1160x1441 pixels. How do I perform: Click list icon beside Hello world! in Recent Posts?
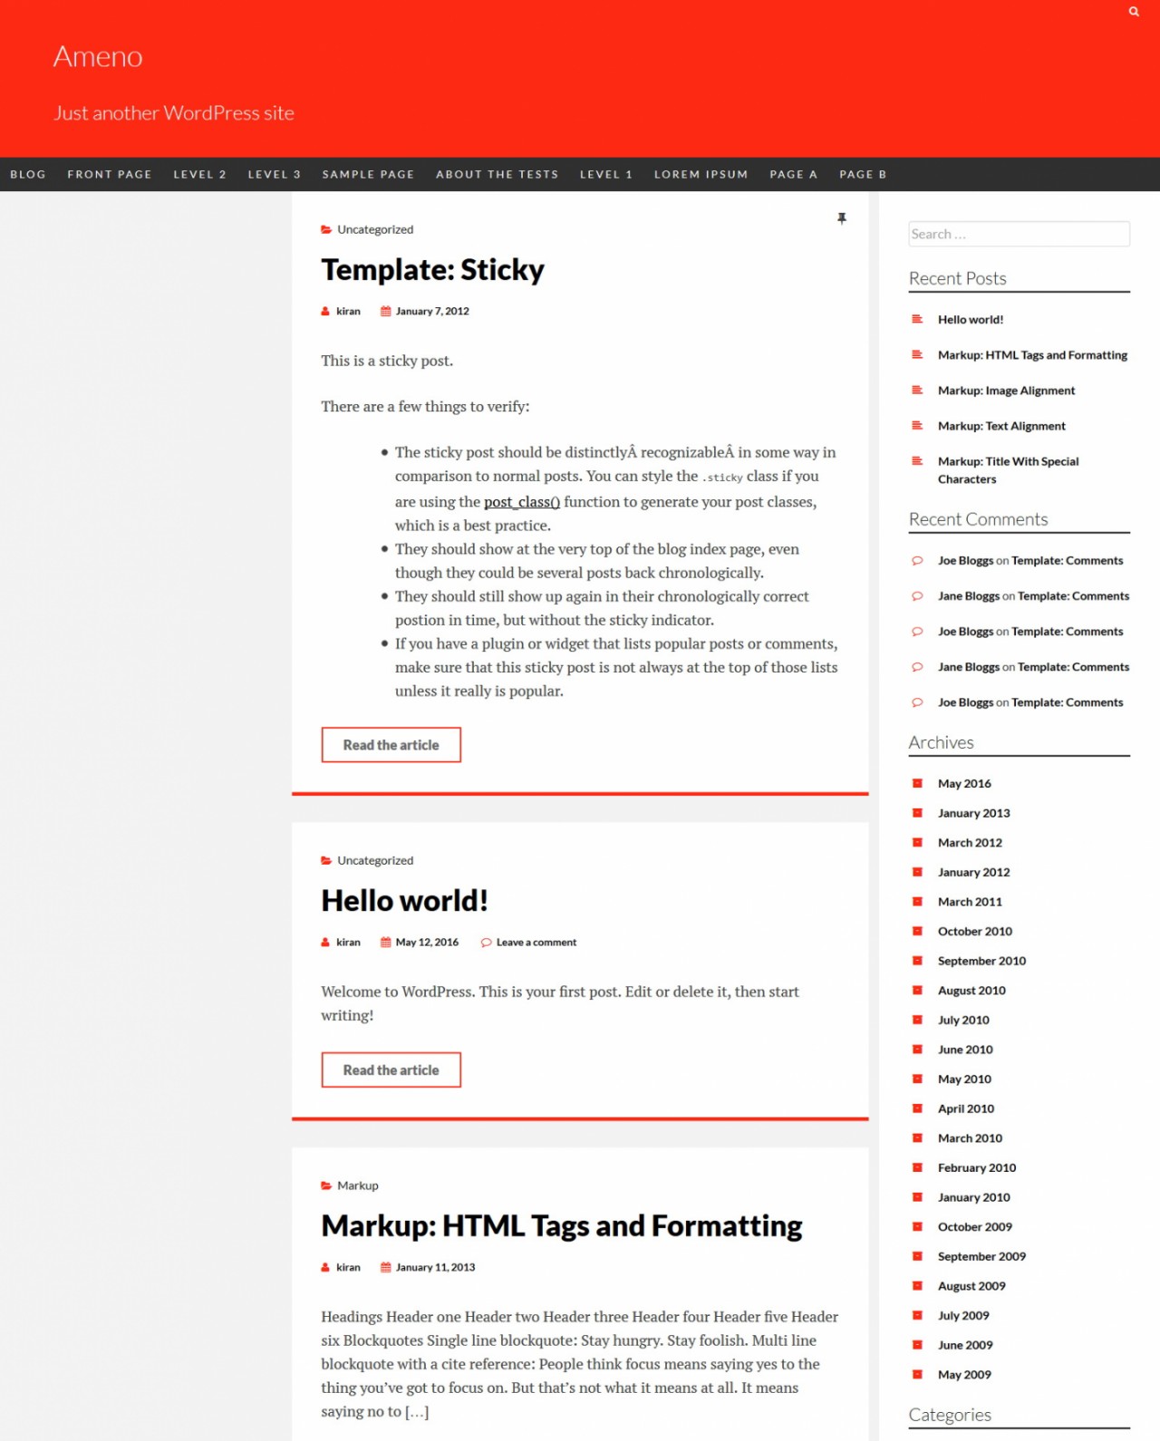(917, 319)
